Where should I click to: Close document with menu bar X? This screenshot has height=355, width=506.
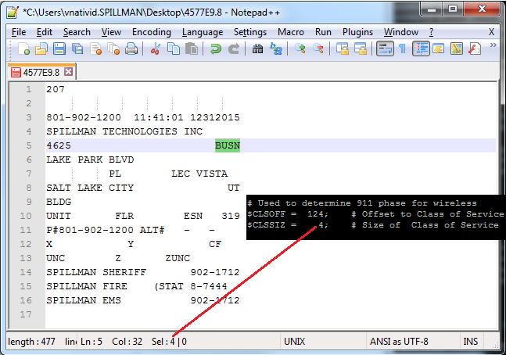pyautogui.click(x=491, y=32)
